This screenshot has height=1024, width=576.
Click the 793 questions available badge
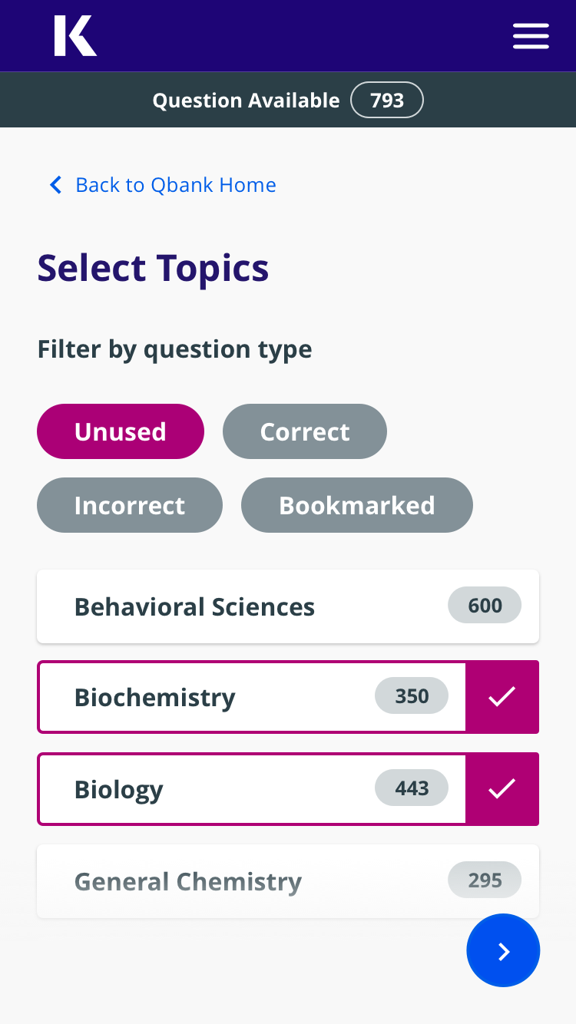pos(387,101)
